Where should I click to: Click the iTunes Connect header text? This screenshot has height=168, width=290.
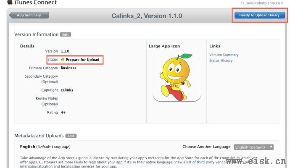[35, 3]
